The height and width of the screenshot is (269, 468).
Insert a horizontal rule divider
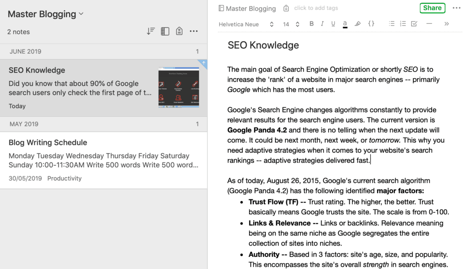pos(429,24)
